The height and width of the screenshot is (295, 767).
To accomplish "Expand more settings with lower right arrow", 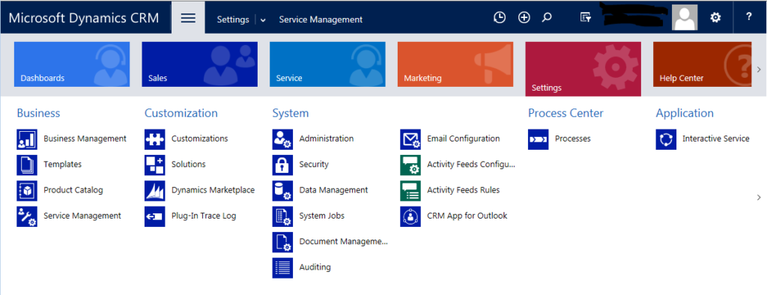I will tap(759, 197).
